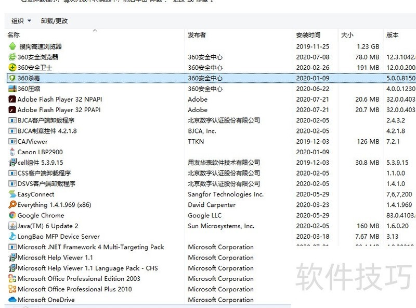Select Adobe Flash Player 32 NPAPI name
416x308 pixels.
click(60, 99)
